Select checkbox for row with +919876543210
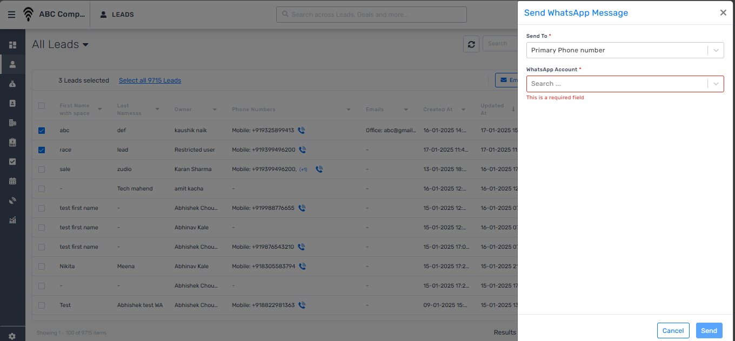Viewport: 735px width, 341px height. (42, 247)
